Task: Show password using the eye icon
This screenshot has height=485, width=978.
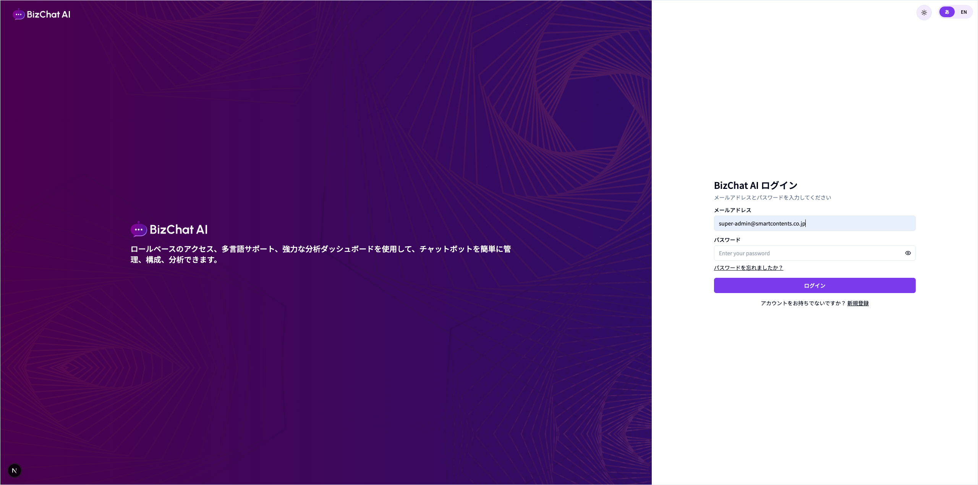Action: pos(908,253)
